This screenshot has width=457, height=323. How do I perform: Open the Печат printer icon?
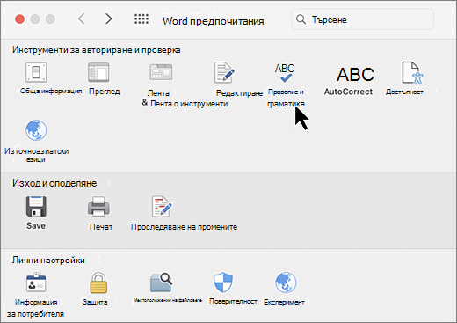tap(98, 206)
